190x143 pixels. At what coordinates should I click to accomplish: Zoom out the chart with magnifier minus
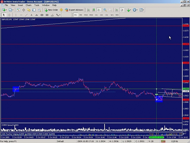tap(110, 10)
